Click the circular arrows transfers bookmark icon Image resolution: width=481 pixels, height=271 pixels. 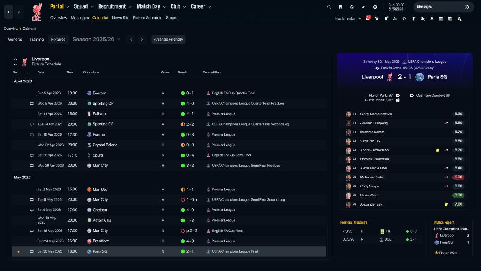tap(404, 18)
